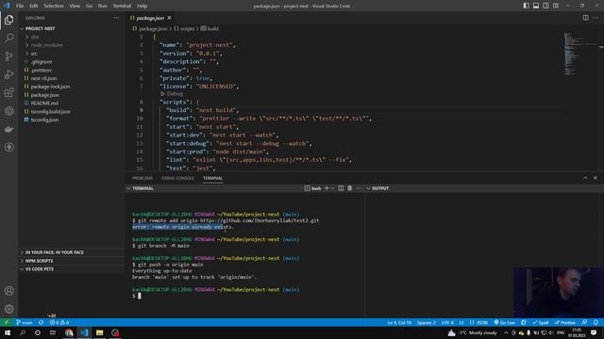Click the scripts breadcrumb segment

tap(187, 28)
